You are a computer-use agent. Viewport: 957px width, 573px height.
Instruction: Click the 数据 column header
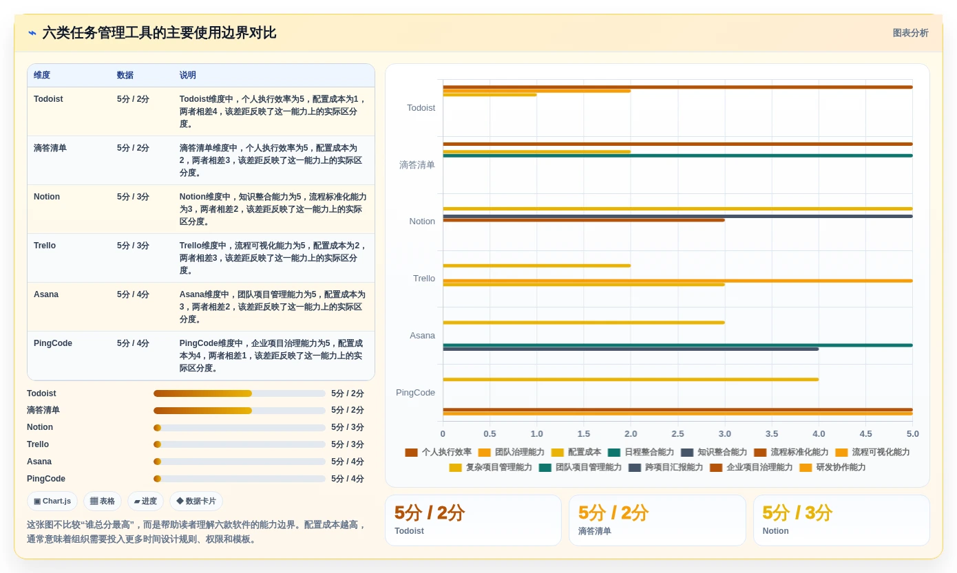[x=125, y=75]
